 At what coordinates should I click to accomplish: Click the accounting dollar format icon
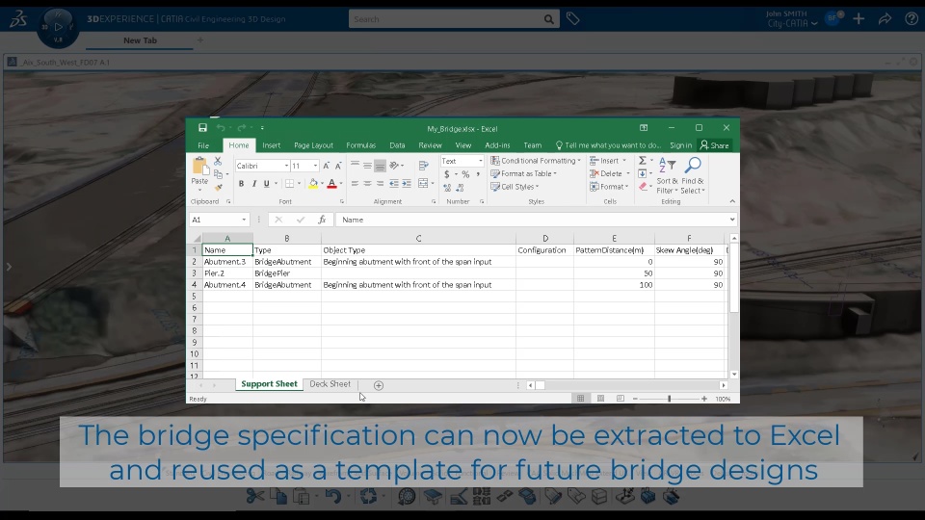(447, 174)
